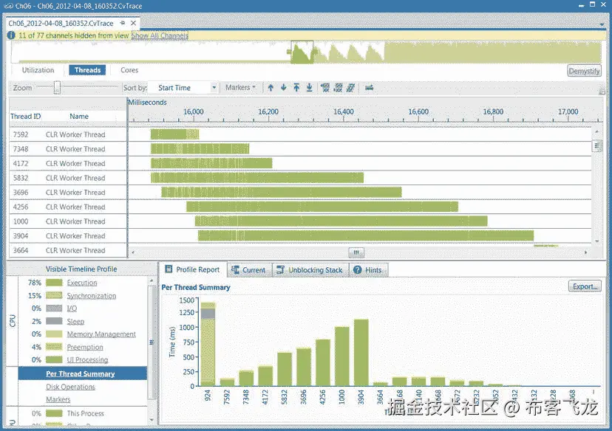Viewport: 612px width, 431px height.
Task: Open the Disk Operations report
Action: tap(70, 387)
